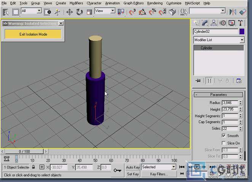Open the Graph Editors menu
This screenshot has width=252, height=182.
coord(133,3)
